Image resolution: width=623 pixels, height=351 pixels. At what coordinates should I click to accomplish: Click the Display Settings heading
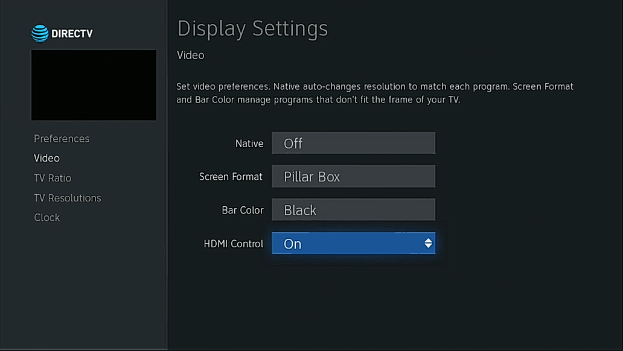252,28
